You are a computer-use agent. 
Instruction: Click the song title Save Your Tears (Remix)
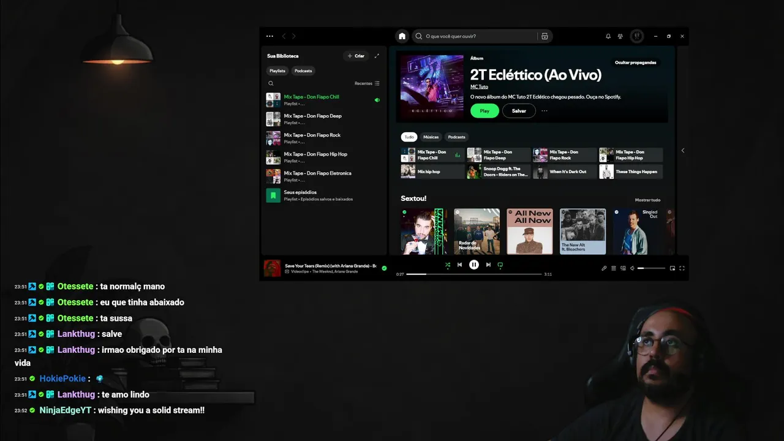click(331, 266)
